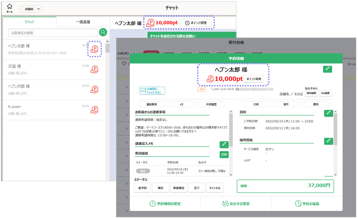
Task: Click pencil edit icon beside customer name
Action: pos(327,69)
